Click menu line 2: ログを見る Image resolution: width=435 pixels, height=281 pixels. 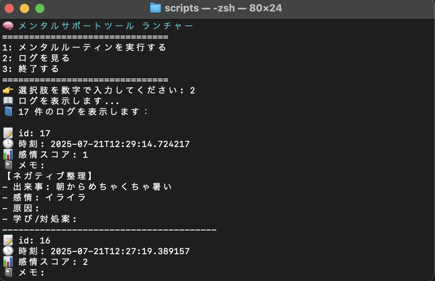pyautogui.click(x=36, y=58)
